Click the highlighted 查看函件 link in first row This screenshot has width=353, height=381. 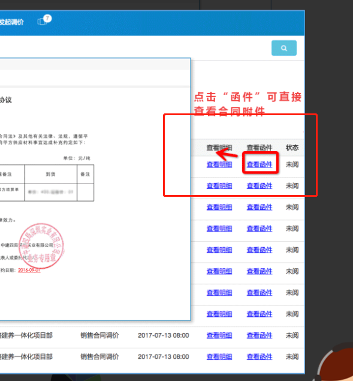coord(260,164)
